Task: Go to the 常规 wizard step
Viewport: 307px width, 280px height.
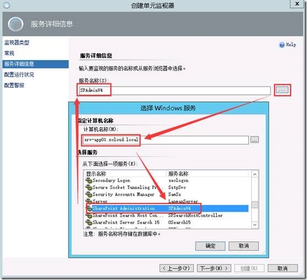Action: 9,53
